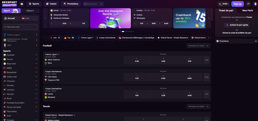Click the Football soccer ball icon in sidebar

(5, 55)
